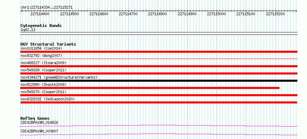Open variant nsv522990 (Shaikh2009) label

[x=43, y=85]
